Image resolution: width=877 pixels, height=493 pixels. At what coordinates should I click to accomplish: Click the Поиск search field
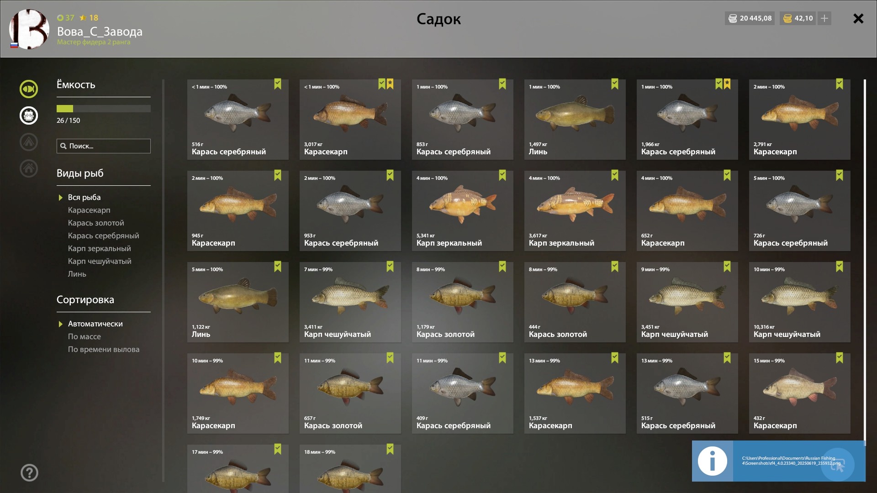click(104, 146)
